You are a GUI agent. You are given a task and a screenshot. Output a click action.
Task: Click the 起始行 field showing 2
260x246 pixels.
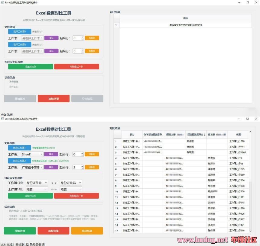[76, 167]
